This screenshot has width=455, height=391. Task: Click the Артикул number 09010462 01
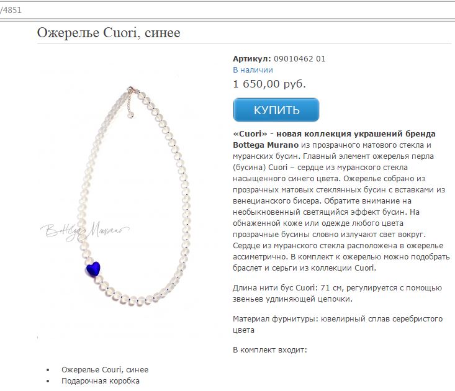coord(299,59)
